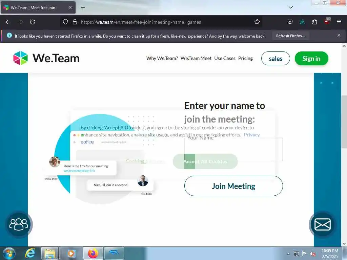The width and height of the screenshot is (347, 260).
Task: Open Windows Explorer folder taskbar icon
Action: (x=50, y=253)
